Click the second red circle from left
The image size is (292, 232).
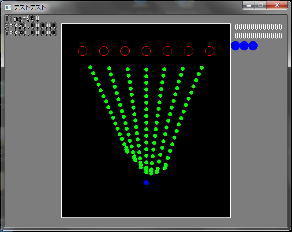[x=104, y=51]
